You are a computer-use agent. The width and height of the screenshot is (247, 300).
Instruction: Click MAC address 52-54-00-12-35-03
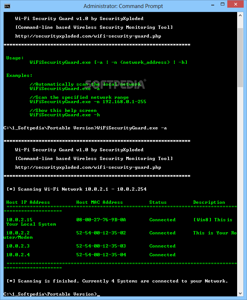pyautogui.click(x=101, y=246)
